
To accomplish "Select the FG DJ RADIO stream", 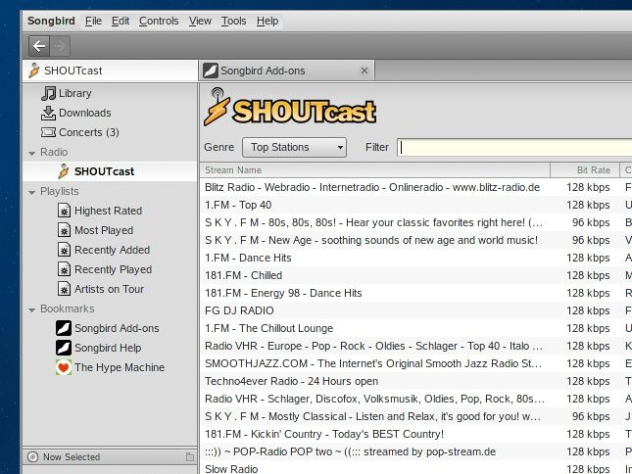I will click(x=416, y=310).
